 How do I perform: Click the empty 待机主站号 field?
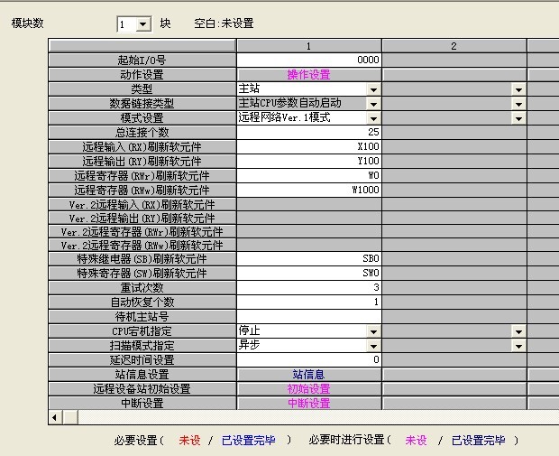(309, 316)
